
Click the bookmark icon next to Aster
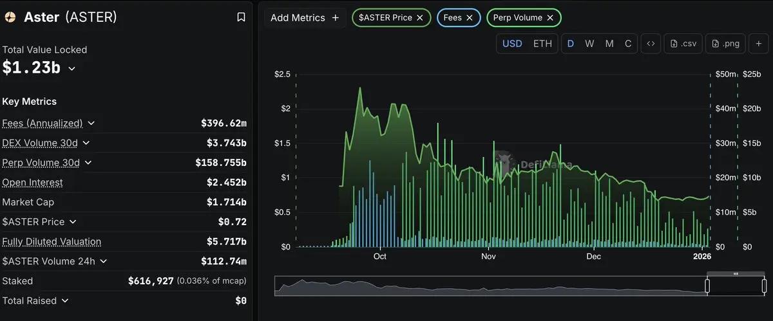[x=241, y=17]
